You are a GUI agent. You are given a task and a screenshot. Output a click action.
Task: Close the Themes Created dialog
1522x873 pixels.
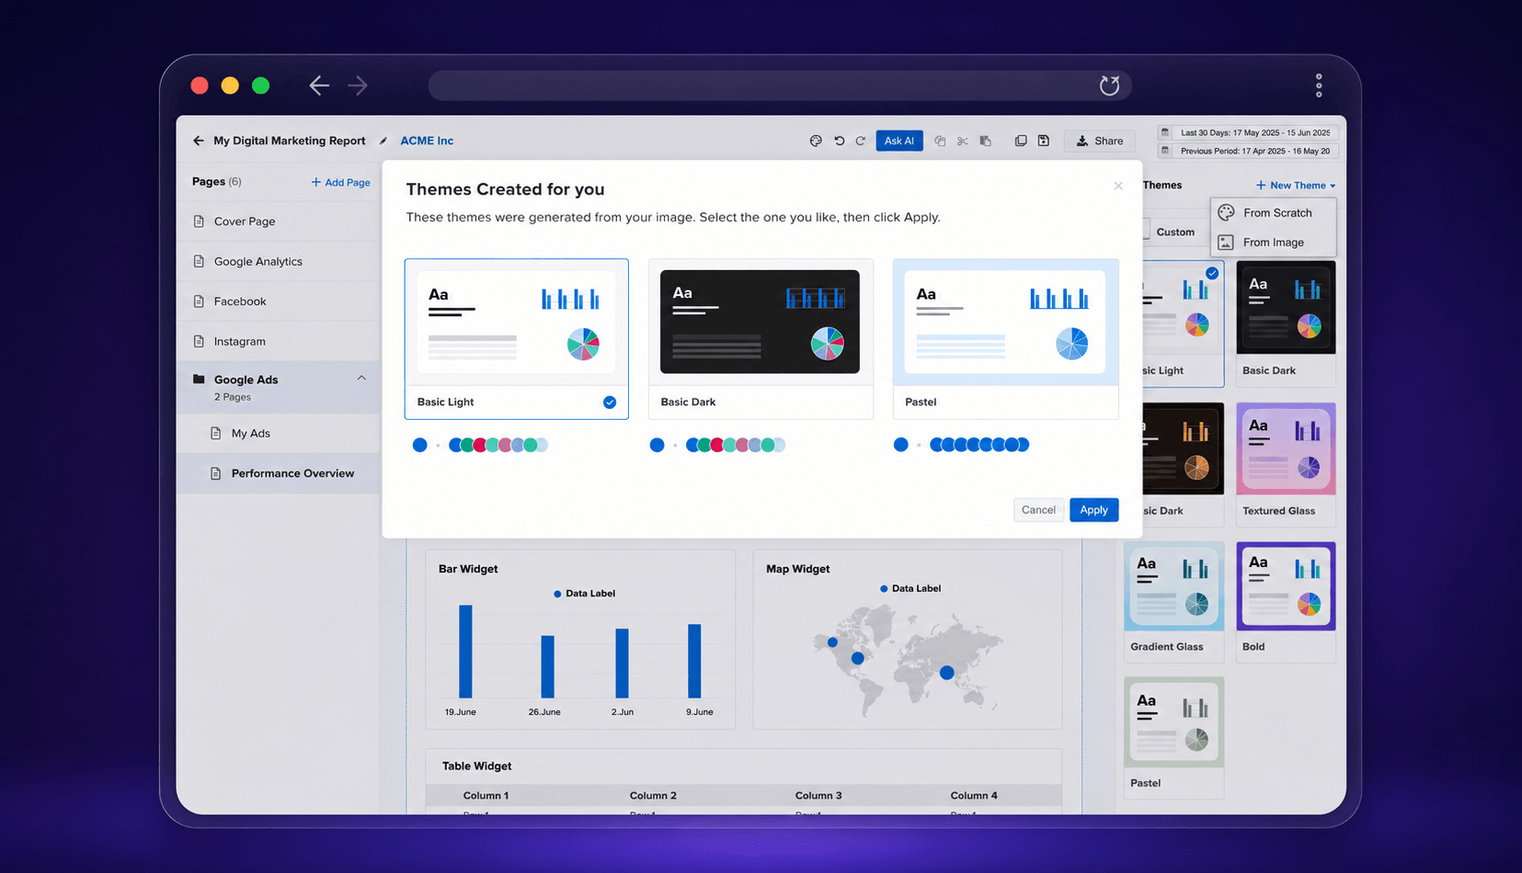(1118, 186)
